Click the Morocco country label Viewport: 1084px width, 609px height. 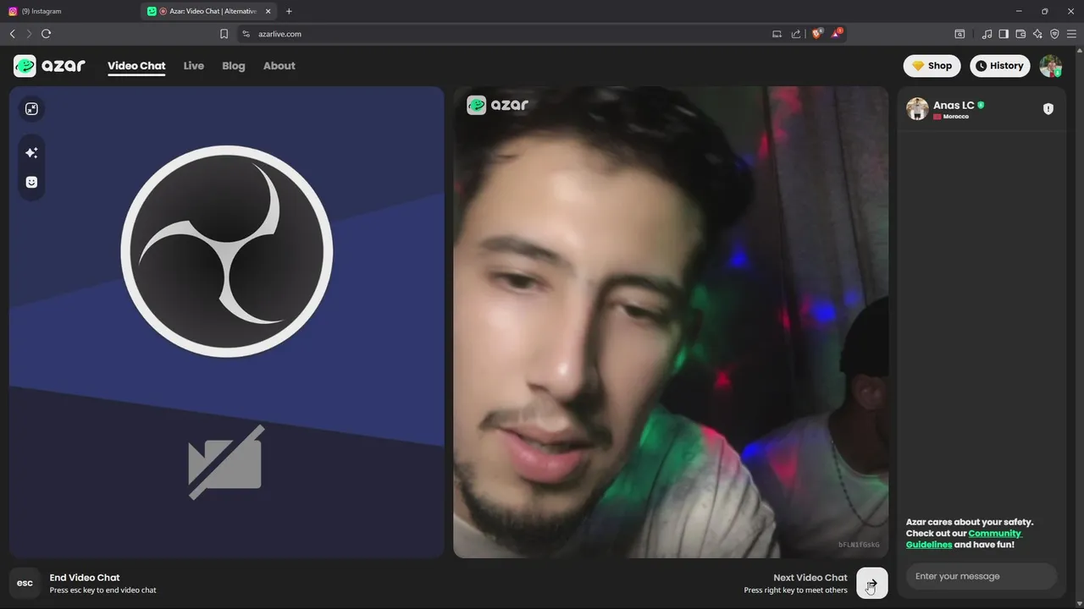[x=956, y=117]
